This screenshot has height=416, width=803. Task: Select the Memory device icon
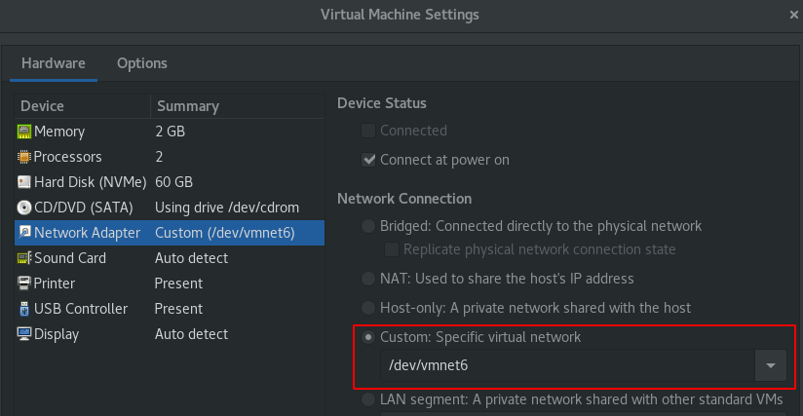[x=24, y=132]
